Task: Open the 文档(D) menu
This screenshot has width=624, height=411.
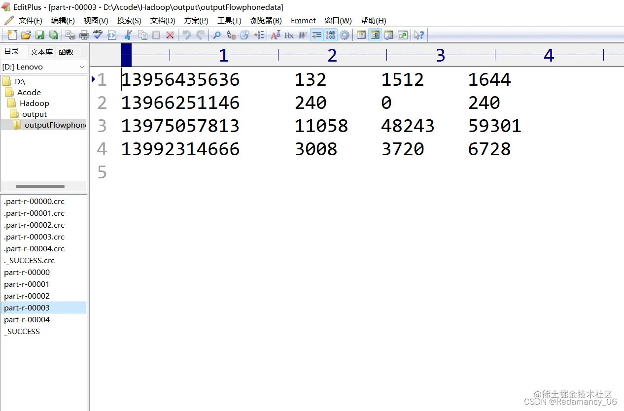Action: [x=163, y=21]
